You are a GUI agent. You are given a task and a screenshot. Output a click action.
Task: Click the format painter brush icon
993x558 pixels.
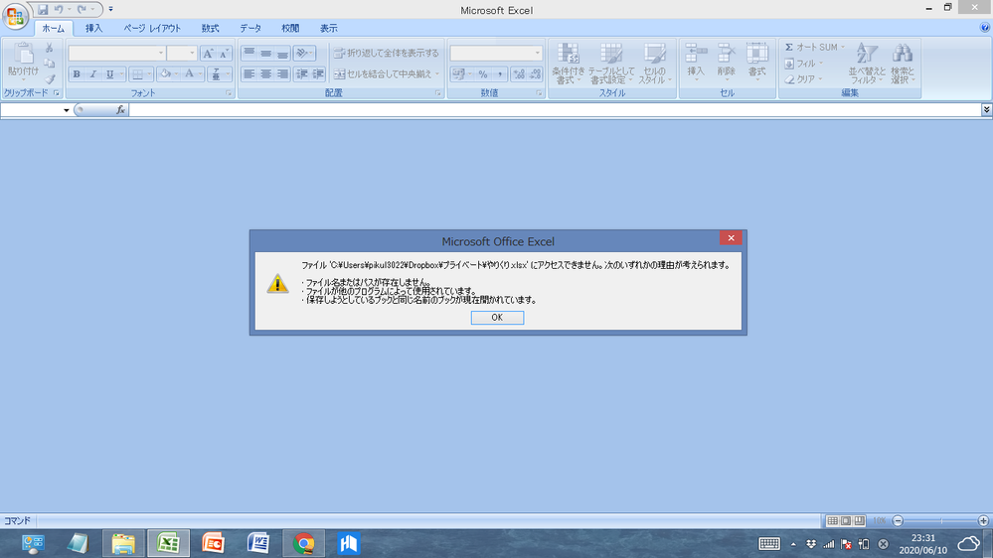[x=50, y=79]
